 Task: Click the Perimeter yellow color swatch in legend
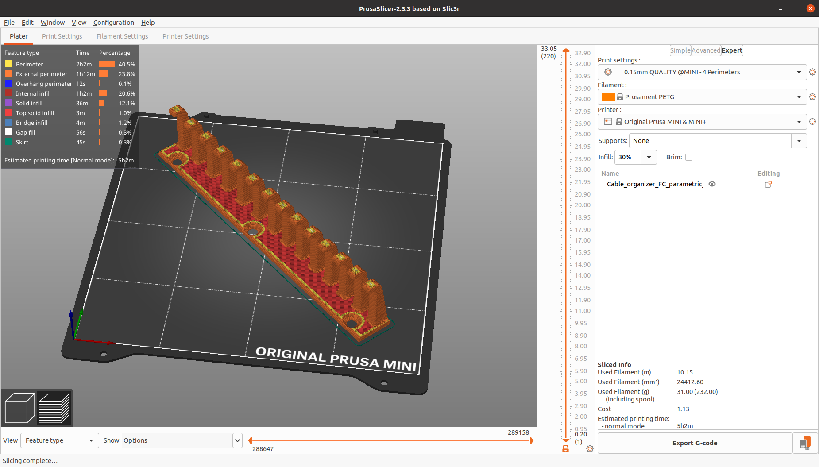[x=8, y=64]
